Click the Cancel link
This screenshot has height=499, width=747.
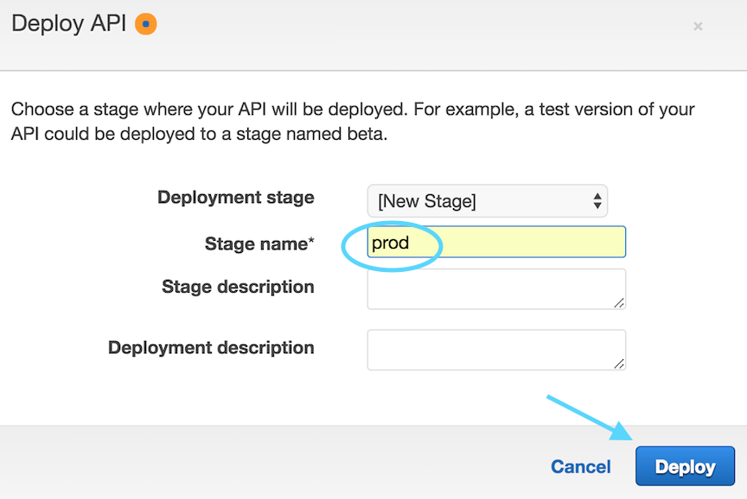[581, 467]
